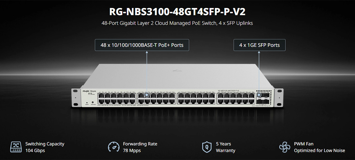This screenshot has width=355, height=160.
Task: Click the PWM Fan icon
Action: tap(284, 147)
